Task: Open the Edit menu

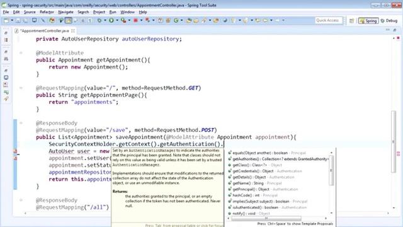Action: pyautogui.click(x=16, y=12)
